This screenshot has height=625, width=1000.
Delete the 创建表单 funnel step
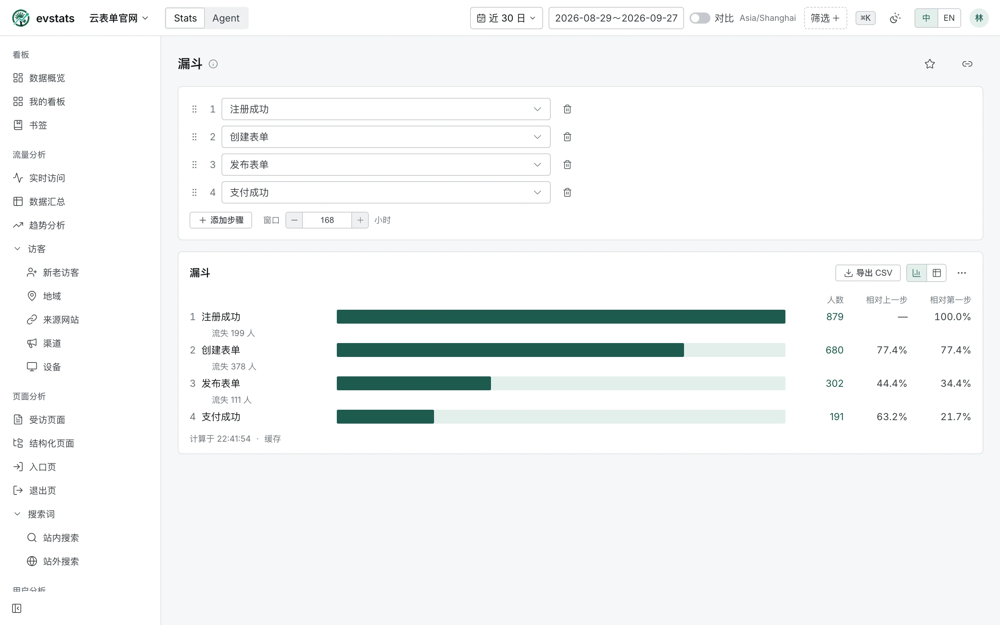[x=567, y=137]
